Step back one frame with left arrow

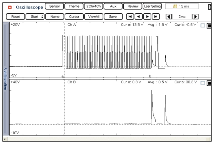pos(139,17)
